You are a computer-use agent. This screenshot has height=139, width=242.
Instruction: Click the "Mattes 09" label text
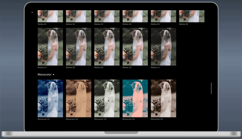point(99,68)
